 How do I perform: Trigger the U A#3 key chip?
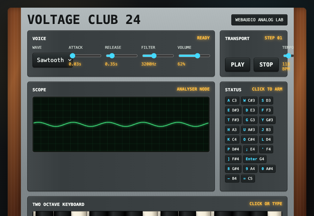pos(249,130)
